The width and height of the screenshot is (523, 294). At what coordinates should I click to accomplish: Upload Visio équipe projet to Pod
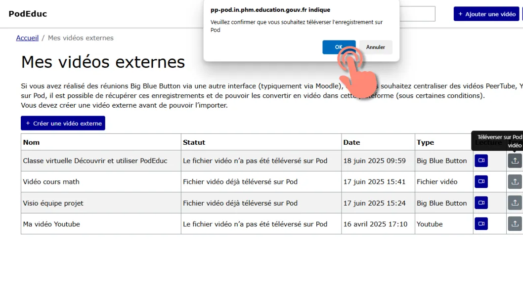515,203
